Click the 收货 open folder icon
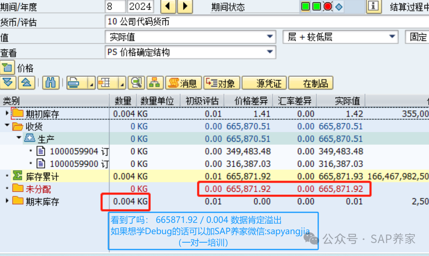This screenshot has width=429, height=256. 18,126
